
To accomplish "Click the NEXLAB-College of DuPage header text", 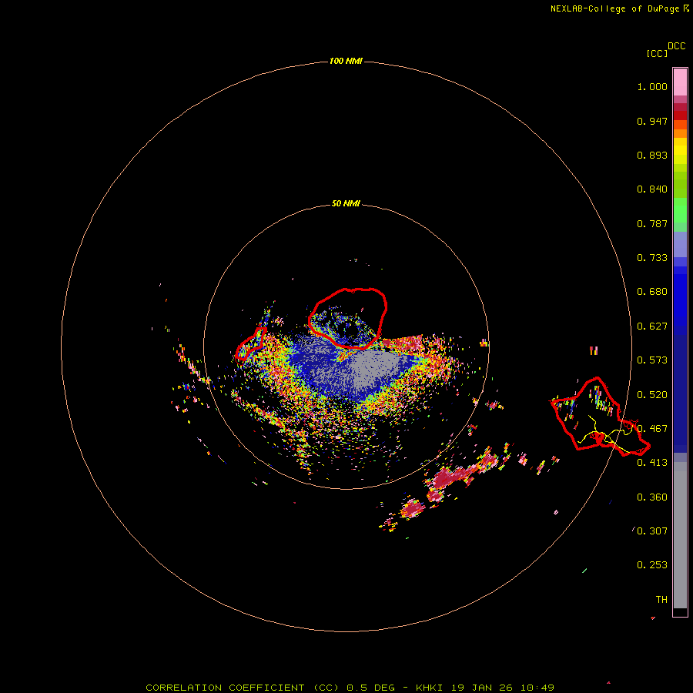I will pos(620,8).
